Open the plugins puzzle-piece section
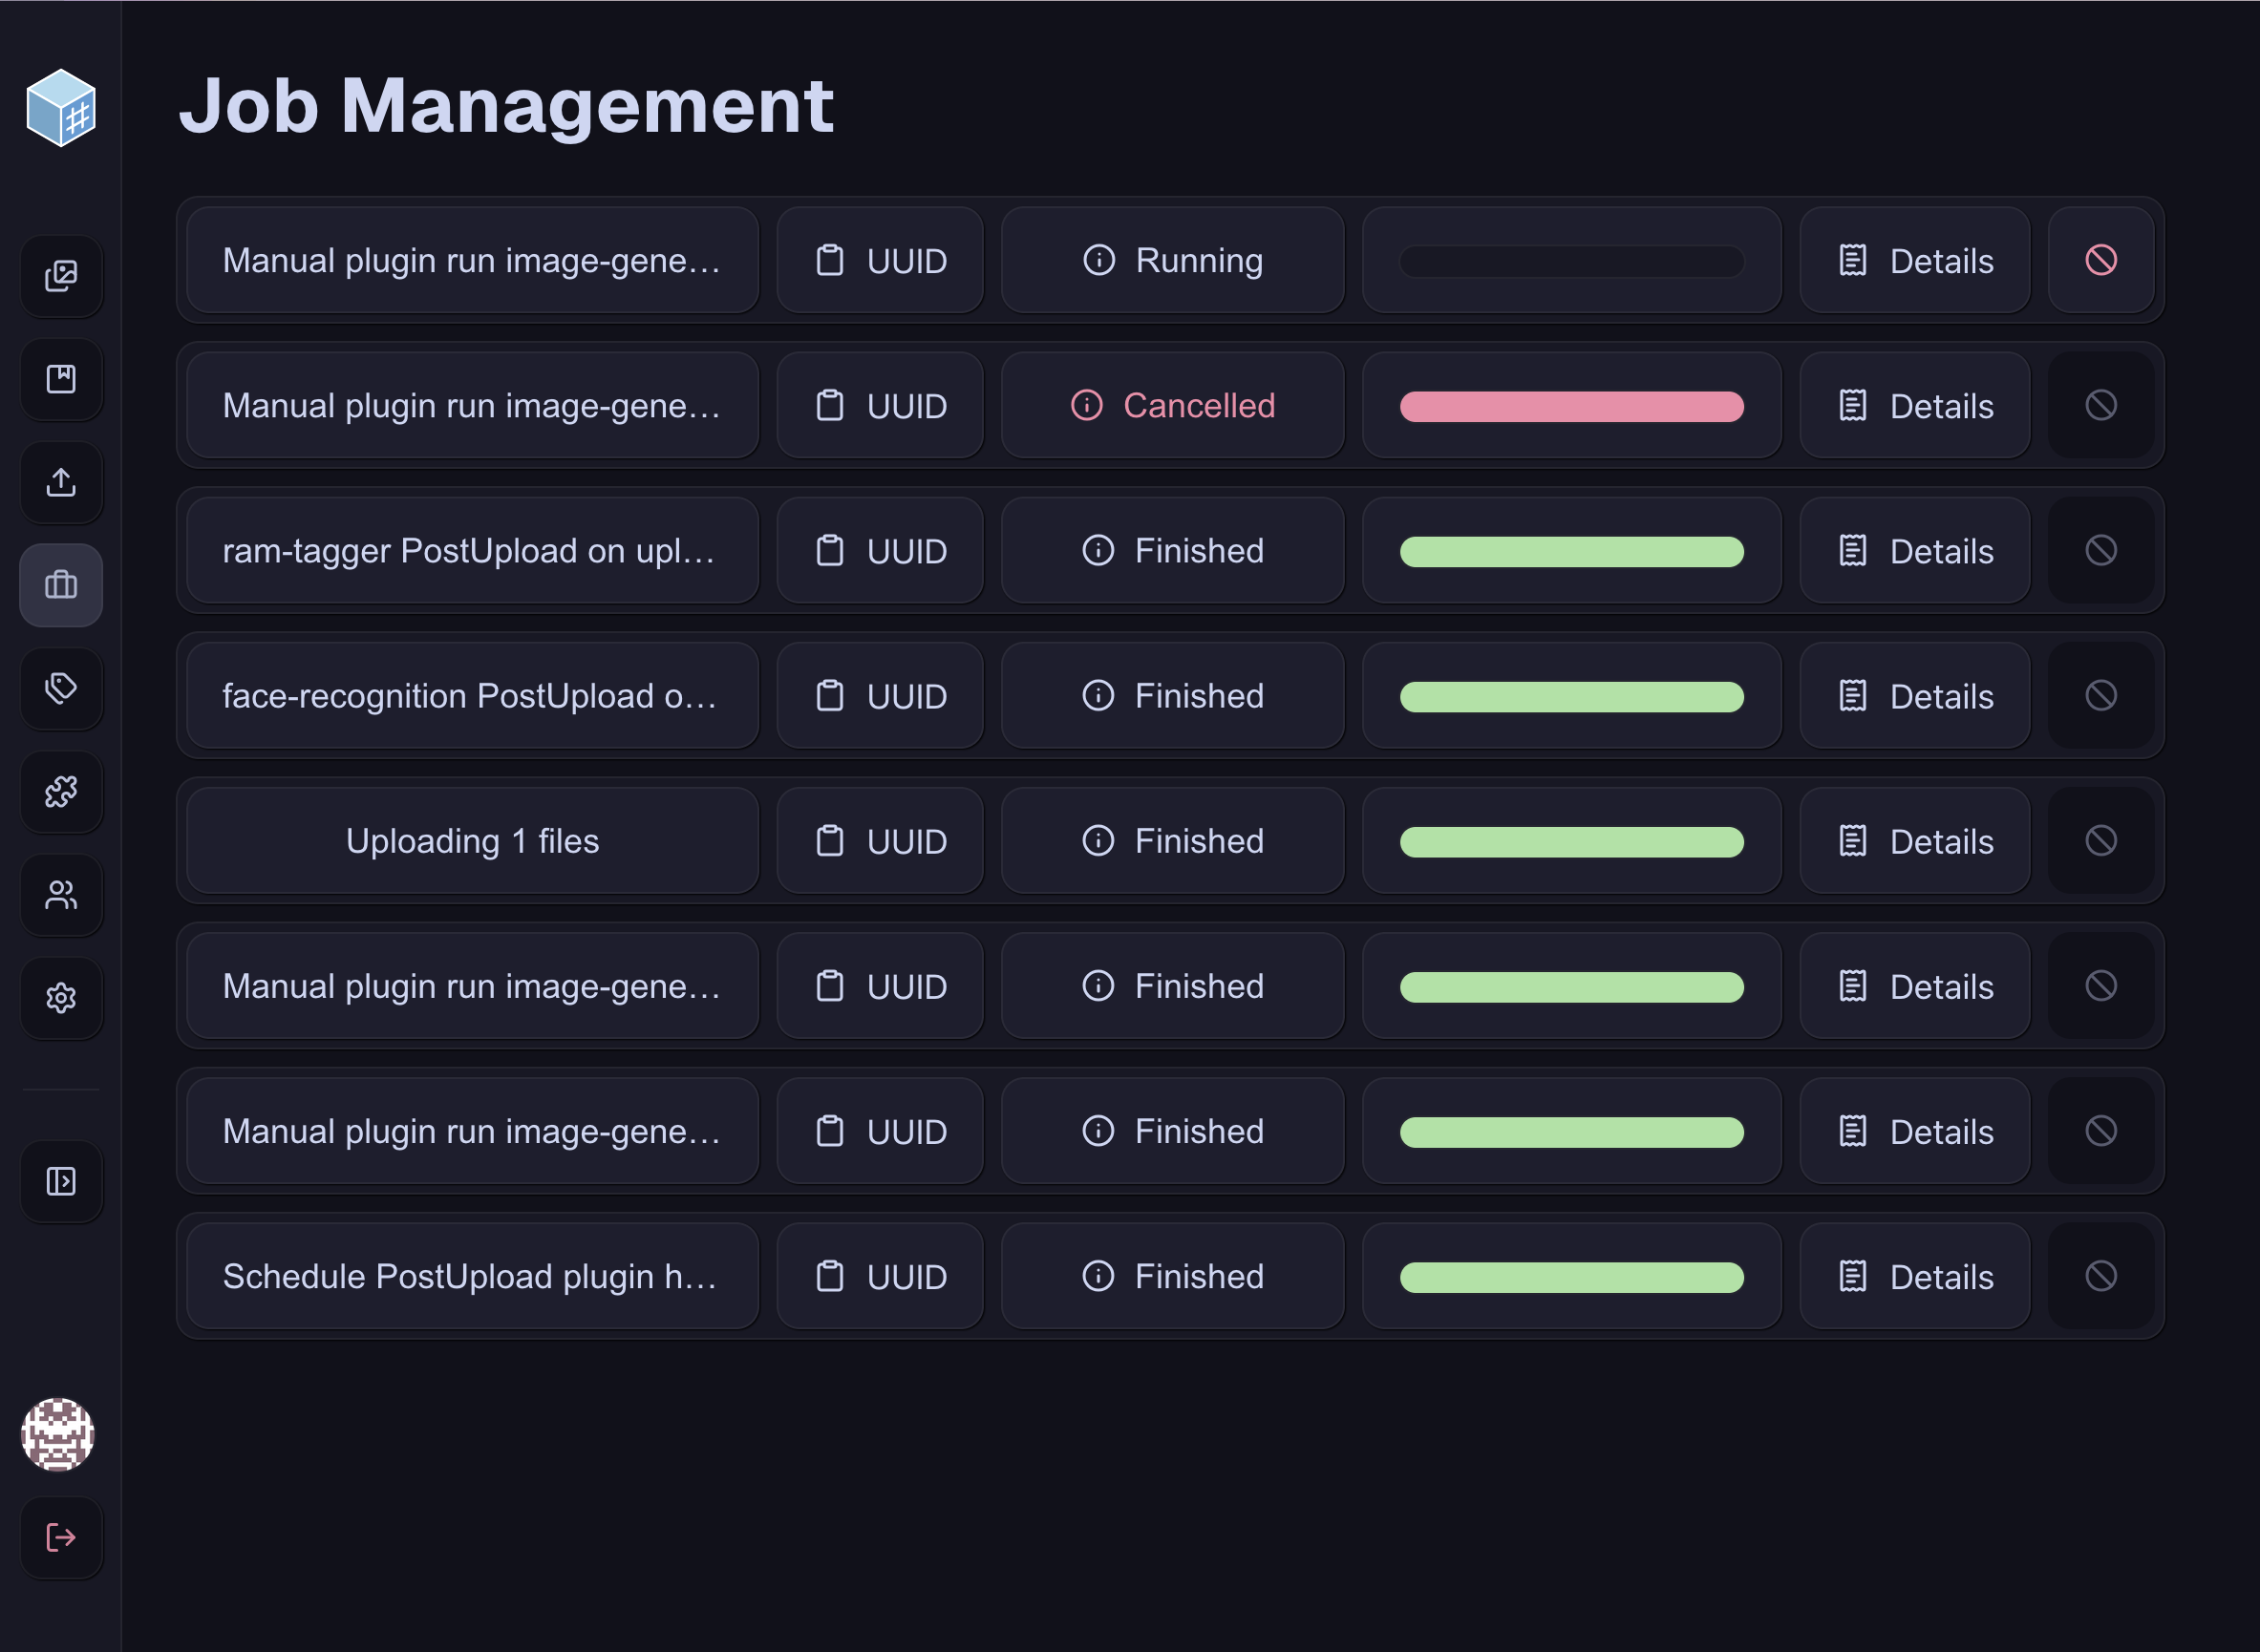The width and height of the screenshot is (2260, 1652). pos(61,792)
